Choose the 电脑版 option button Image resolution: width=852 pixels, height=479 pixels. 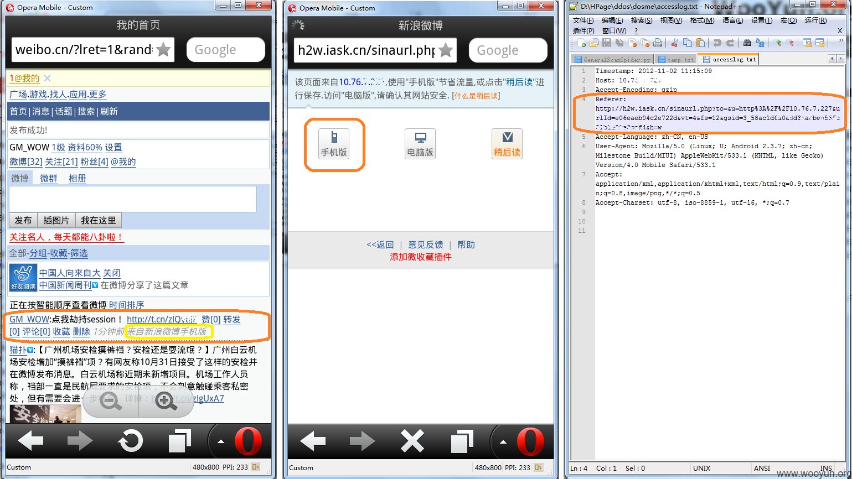pos(420,144)
